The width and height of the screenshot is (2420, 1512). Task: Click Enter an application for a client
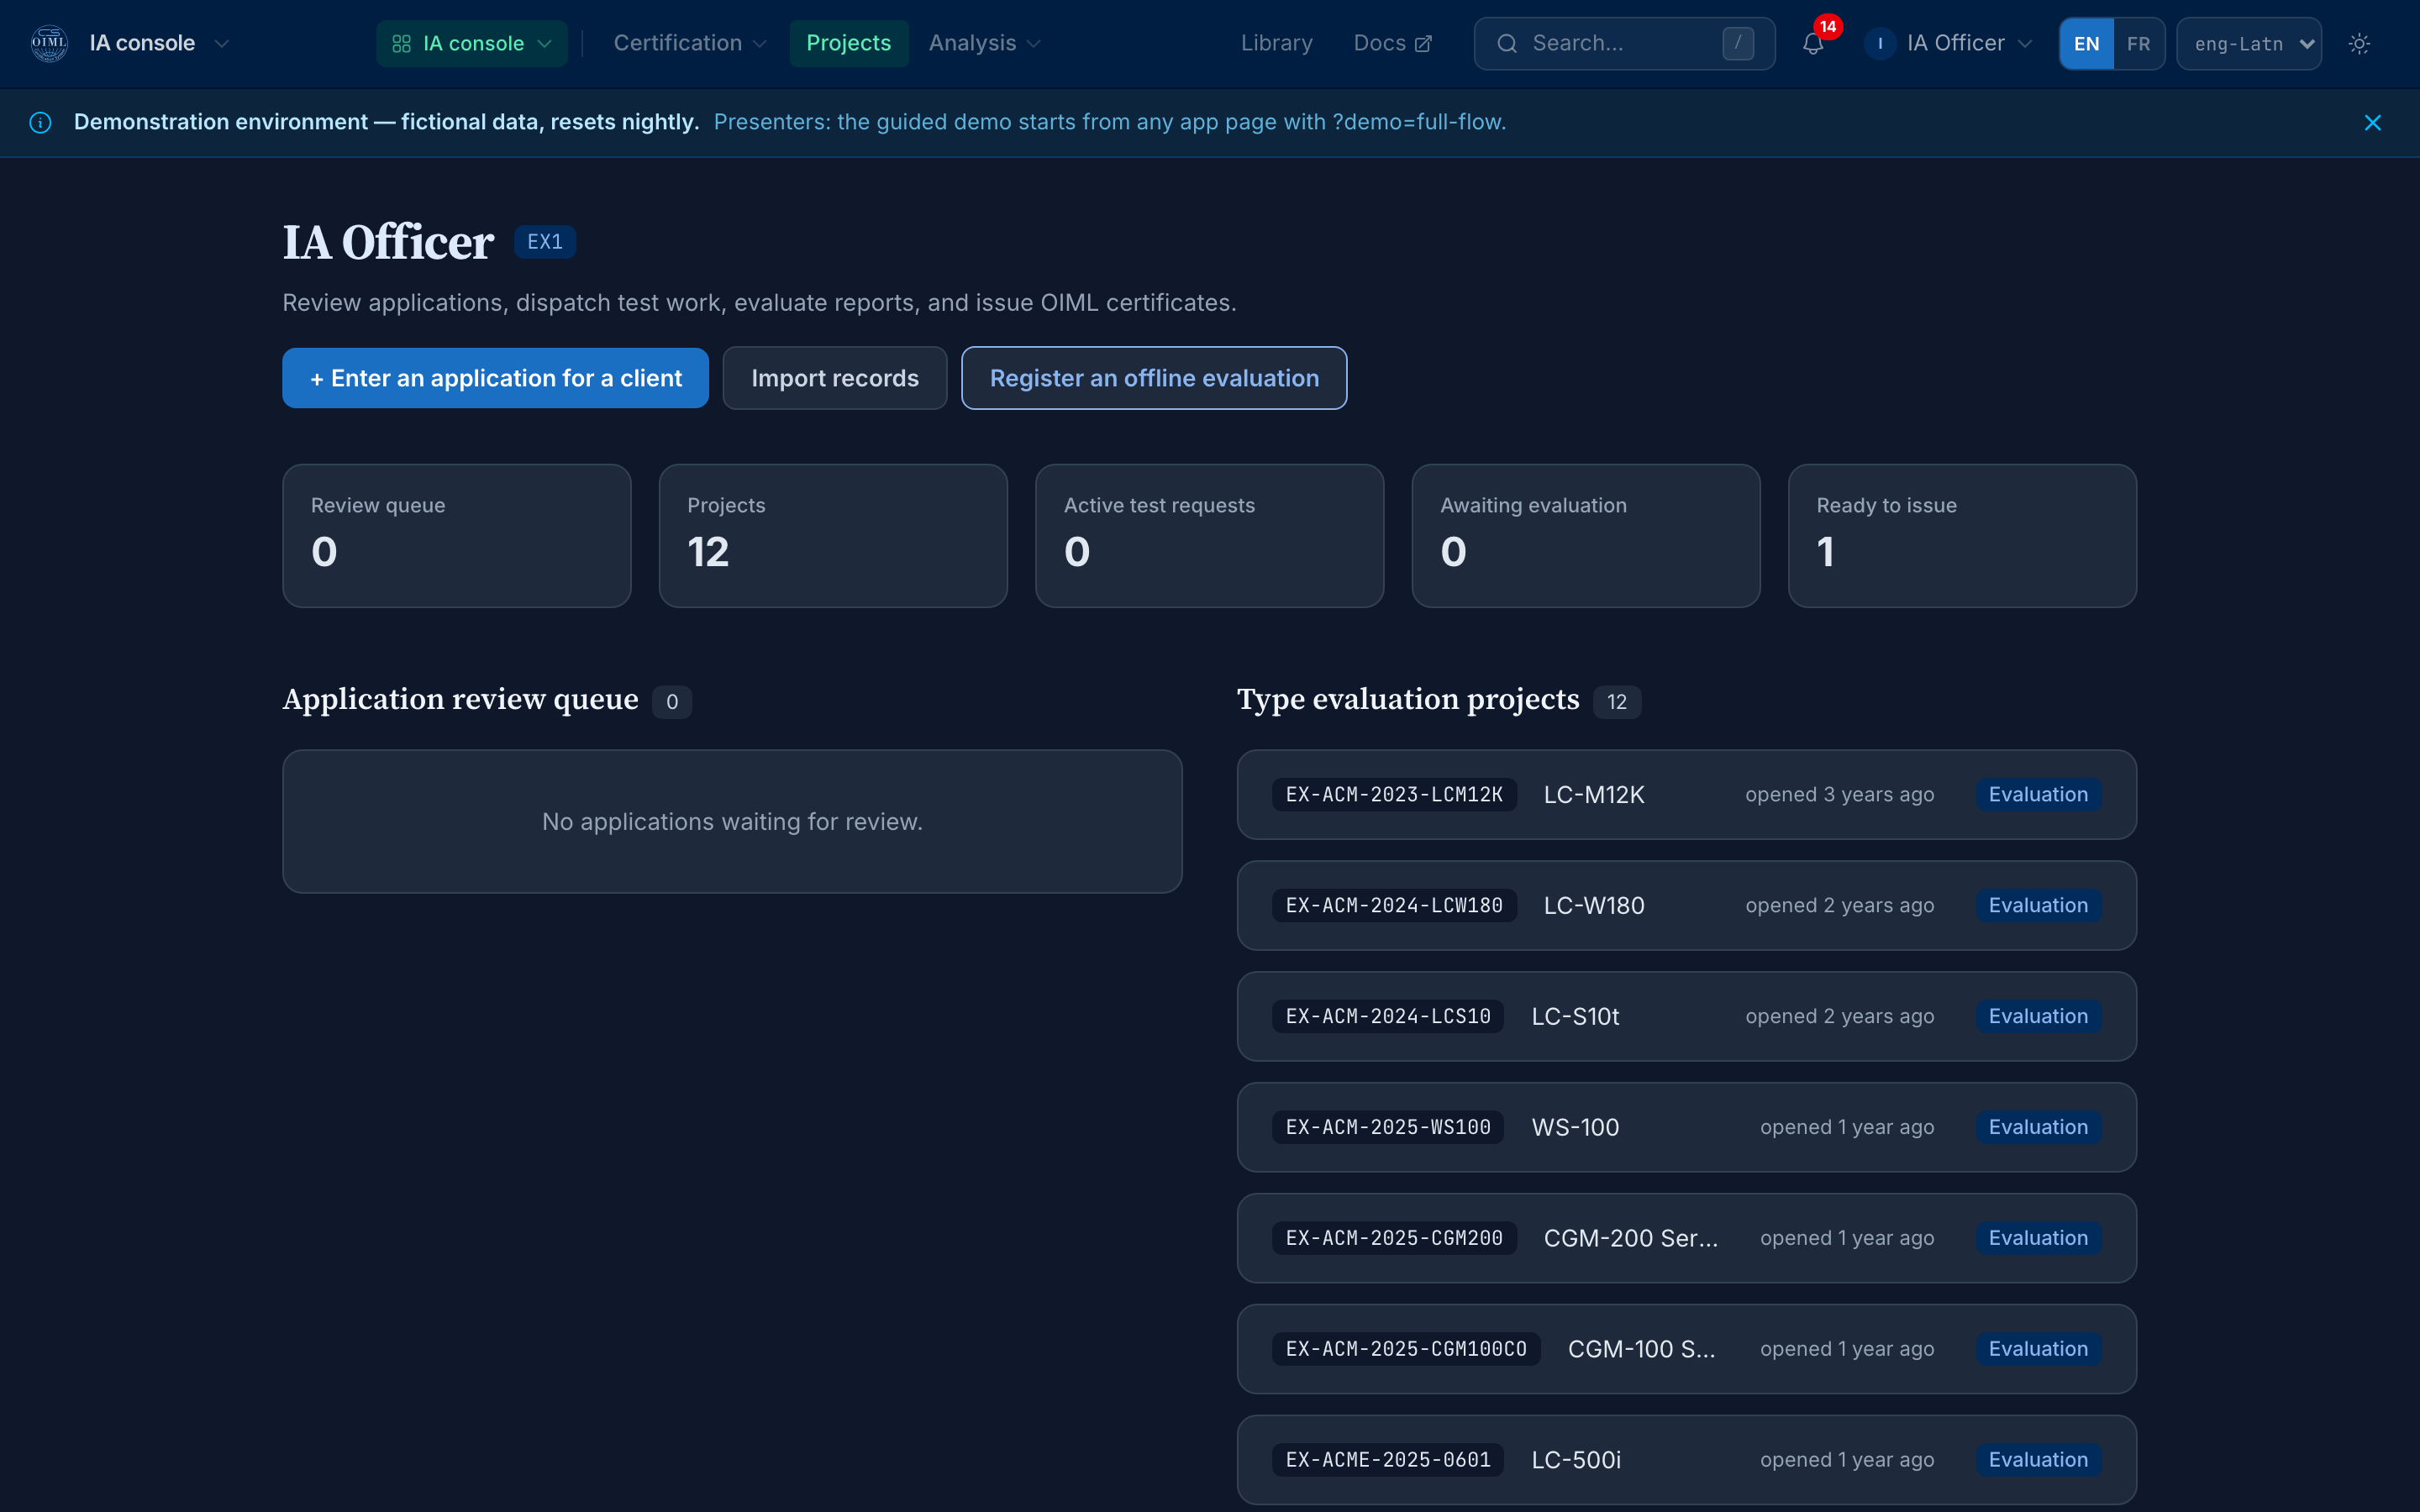tap(495, 378)
